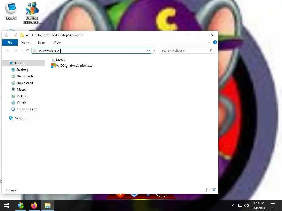Image resolution: width=282 pixels, height=211 pixels.
Task: Click the W10DigitalActivation.exe file icon
Action: [53, 66]
